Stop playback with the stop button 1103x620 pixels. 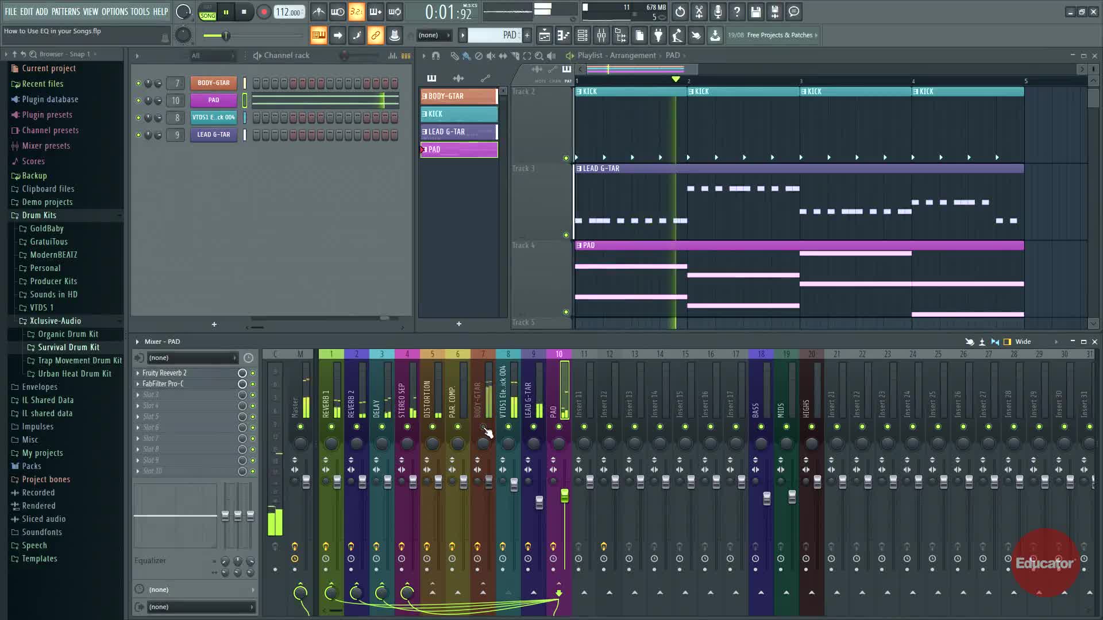244,12
